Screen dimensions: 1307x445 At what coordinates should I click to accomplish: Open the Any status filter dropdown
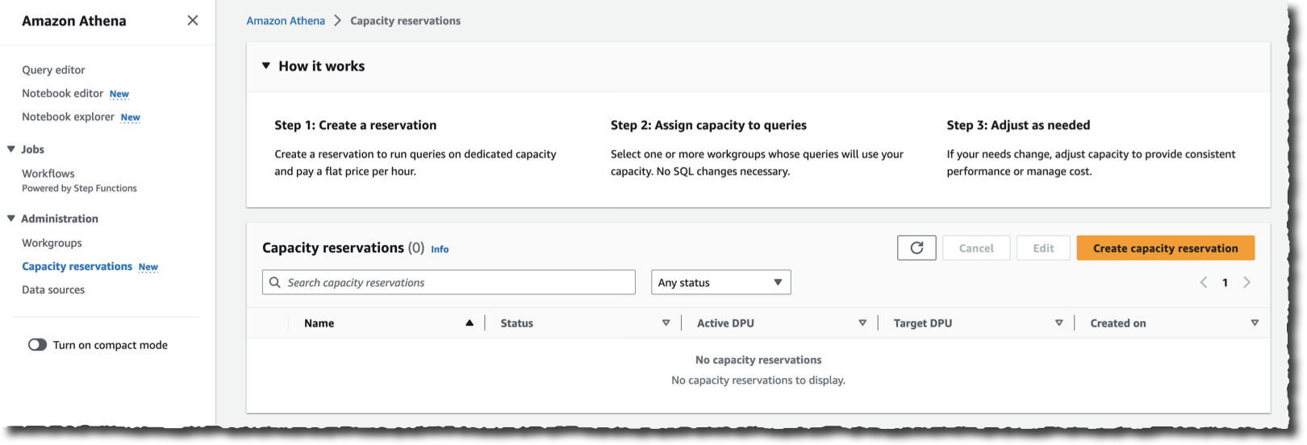(x=720, y=283)
